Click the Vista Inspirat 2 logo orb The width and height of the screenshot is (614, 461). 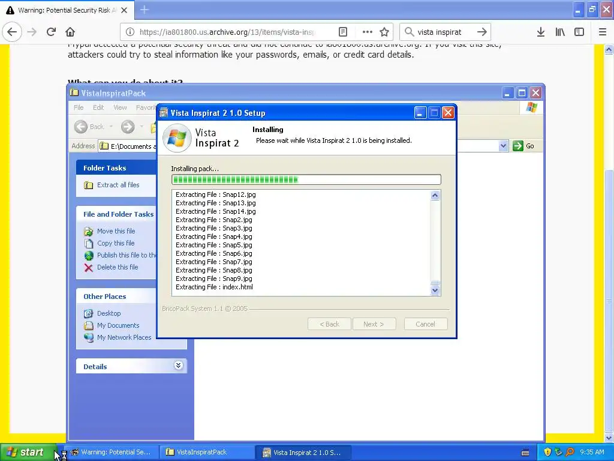click(x=177, y=138)
